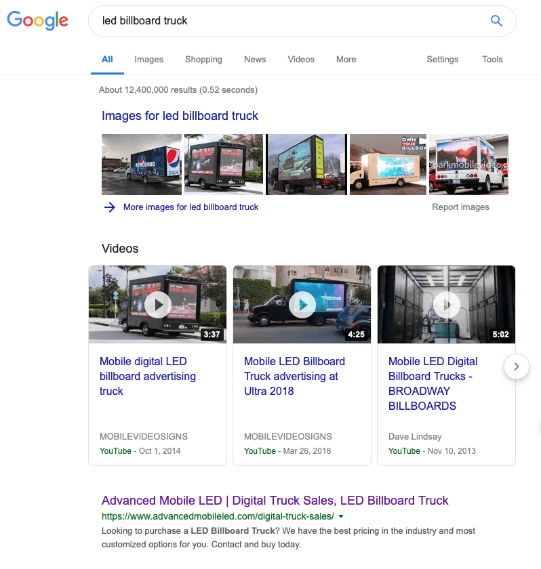Click YouTube source dated Nov 10, 2013
This screenshot has height=569, width=541.
[404, 451]
